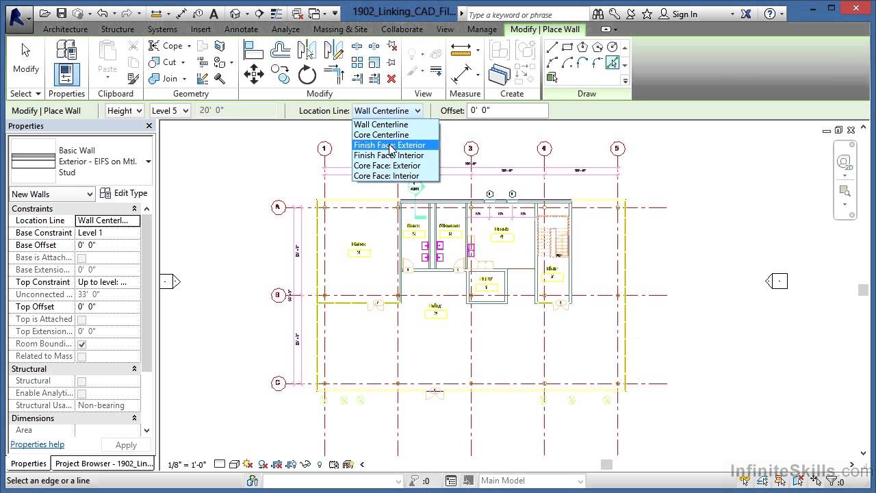Screen dimensions: 876x493
Task: Click the Array tool icon
Action: point(357,62)
